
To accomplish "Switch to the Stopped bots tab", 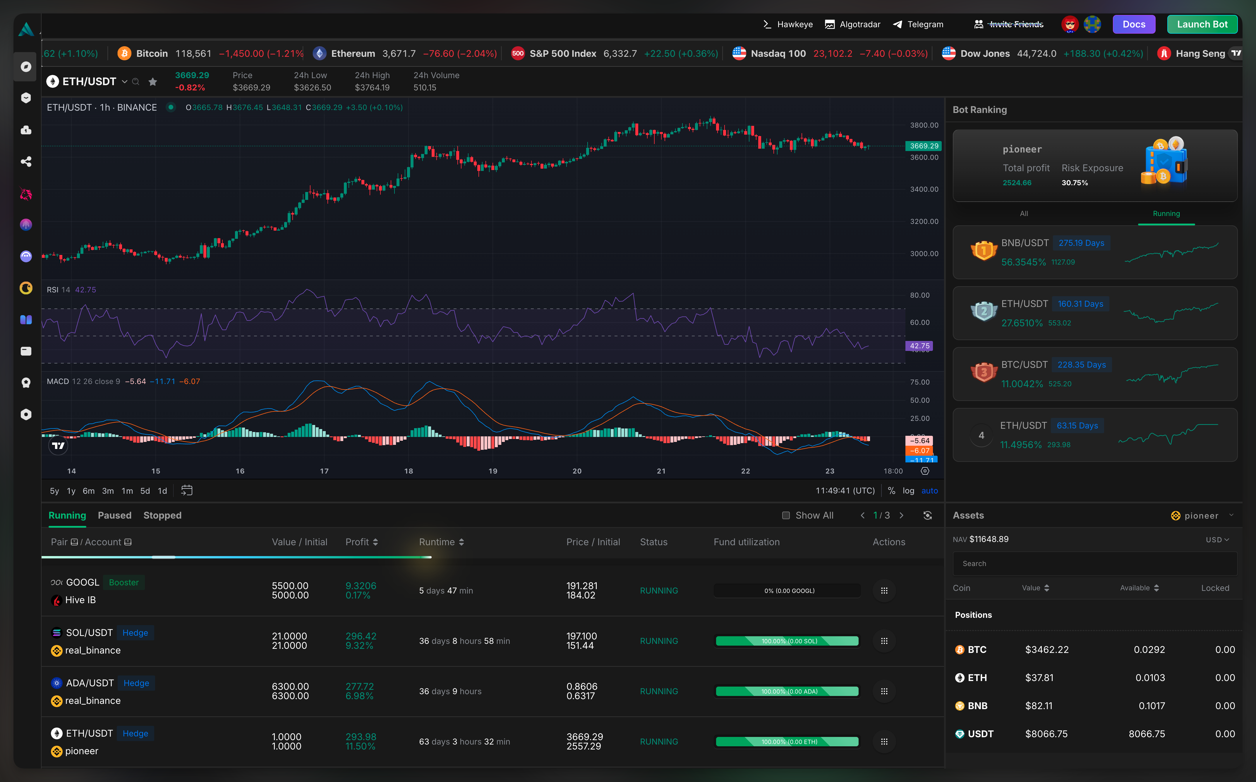I will tap(162, 515).
